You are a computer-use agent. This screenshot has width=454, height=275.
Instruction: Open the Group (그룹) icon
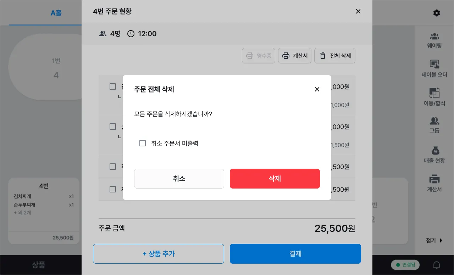pos(434,122)
